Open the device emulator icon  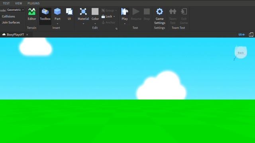pos(251,35)
